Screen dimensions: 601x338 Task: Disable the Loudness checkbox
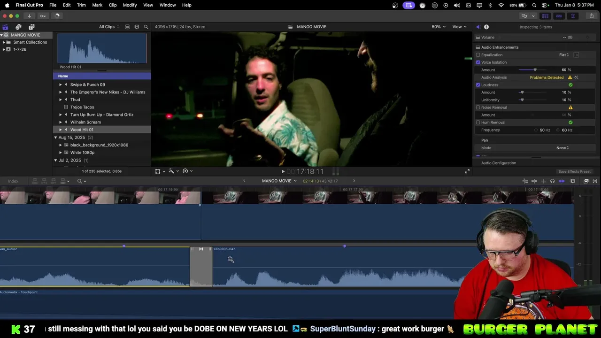point(478,85)
